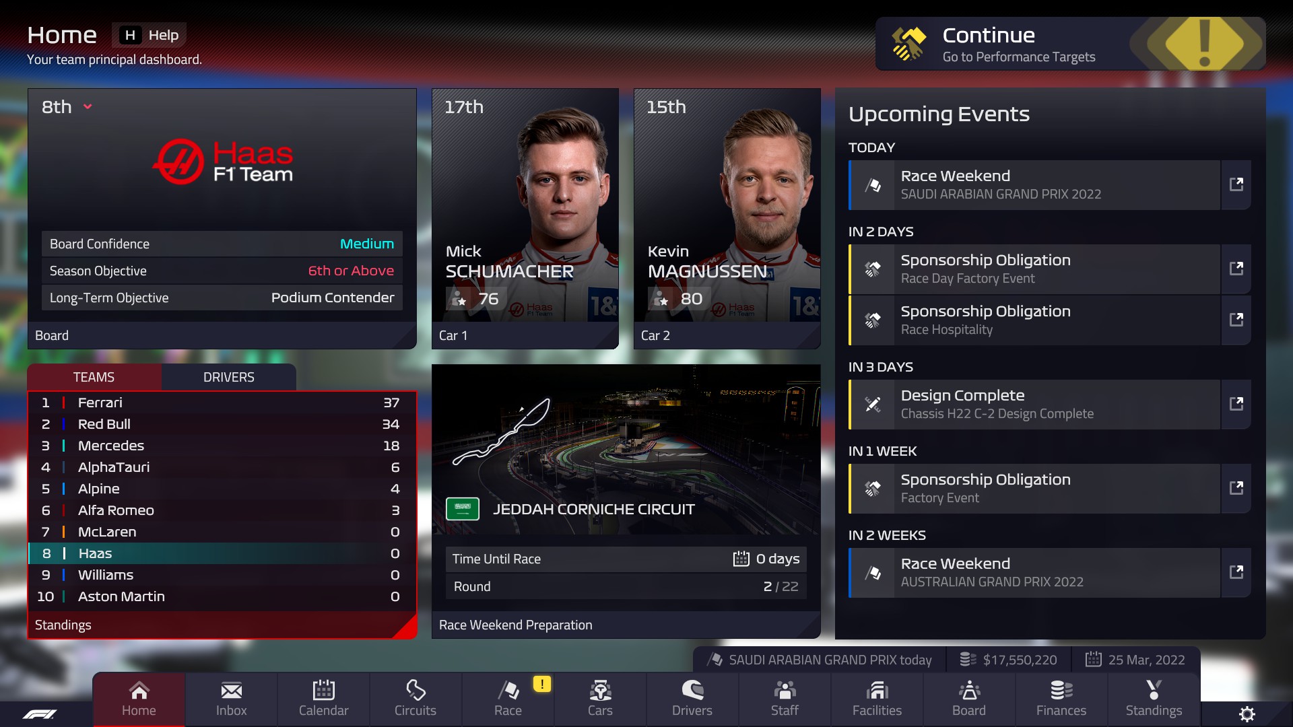
Task: Open the Help button
Action: (x=150, y=35)
